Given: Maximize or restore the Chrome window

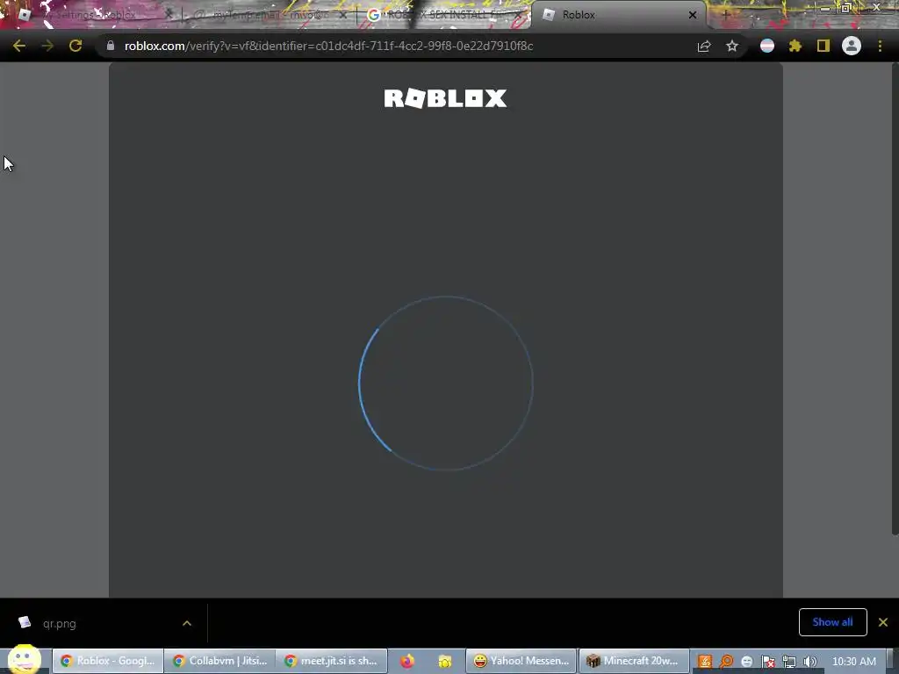Looking at the screenshot, I should tap(845, 7).
